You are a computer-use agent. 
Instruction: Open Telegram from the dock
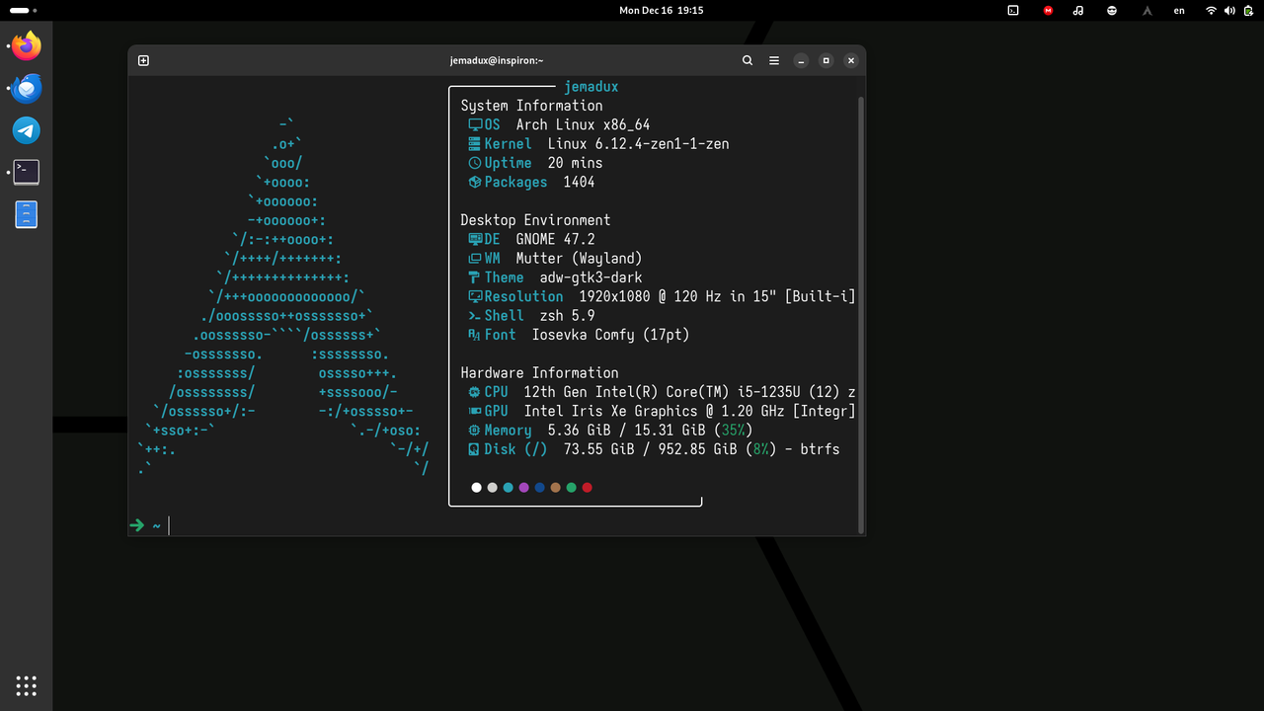coord(27,130)
